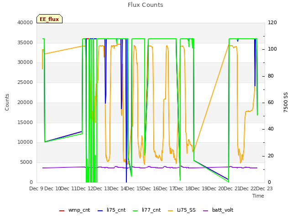Click the 80 right-axis tick label

pos(271,76)
